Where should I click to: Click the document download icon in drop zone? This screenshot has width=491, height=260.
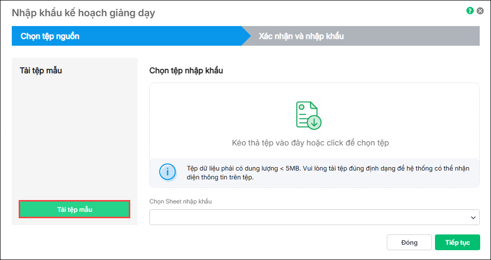click(x=309, y=115)
